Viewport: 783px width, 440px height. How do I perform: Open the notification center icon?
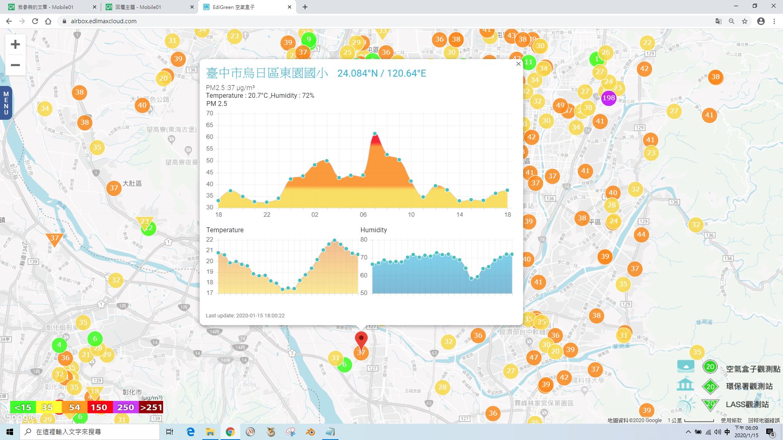[770, 432]
